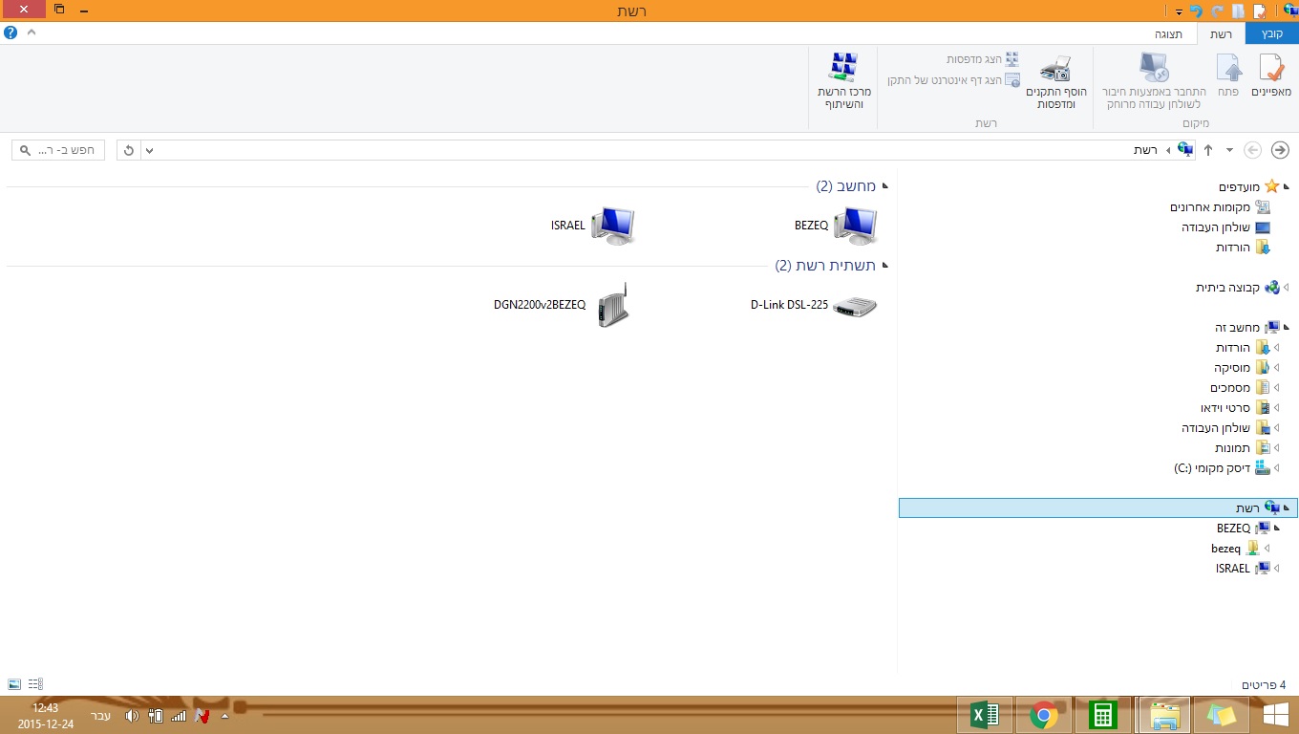
Task: Refresh the Network folder view
Action: [129, 150]
